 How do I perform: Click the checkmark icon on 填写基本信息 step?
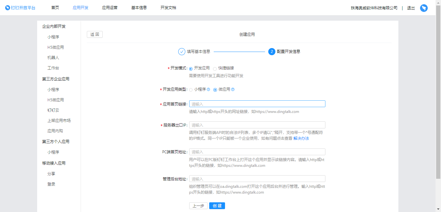(181, 51)
